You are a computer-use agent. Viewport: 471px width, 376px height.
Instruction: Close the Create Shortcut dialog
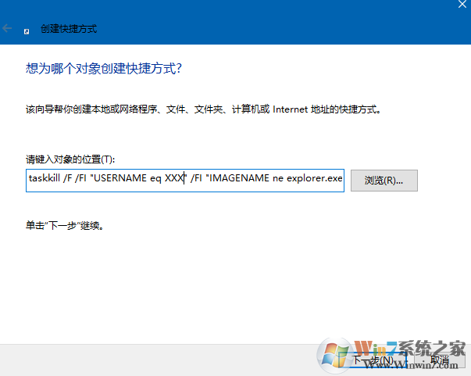click(x=462, y=4)
